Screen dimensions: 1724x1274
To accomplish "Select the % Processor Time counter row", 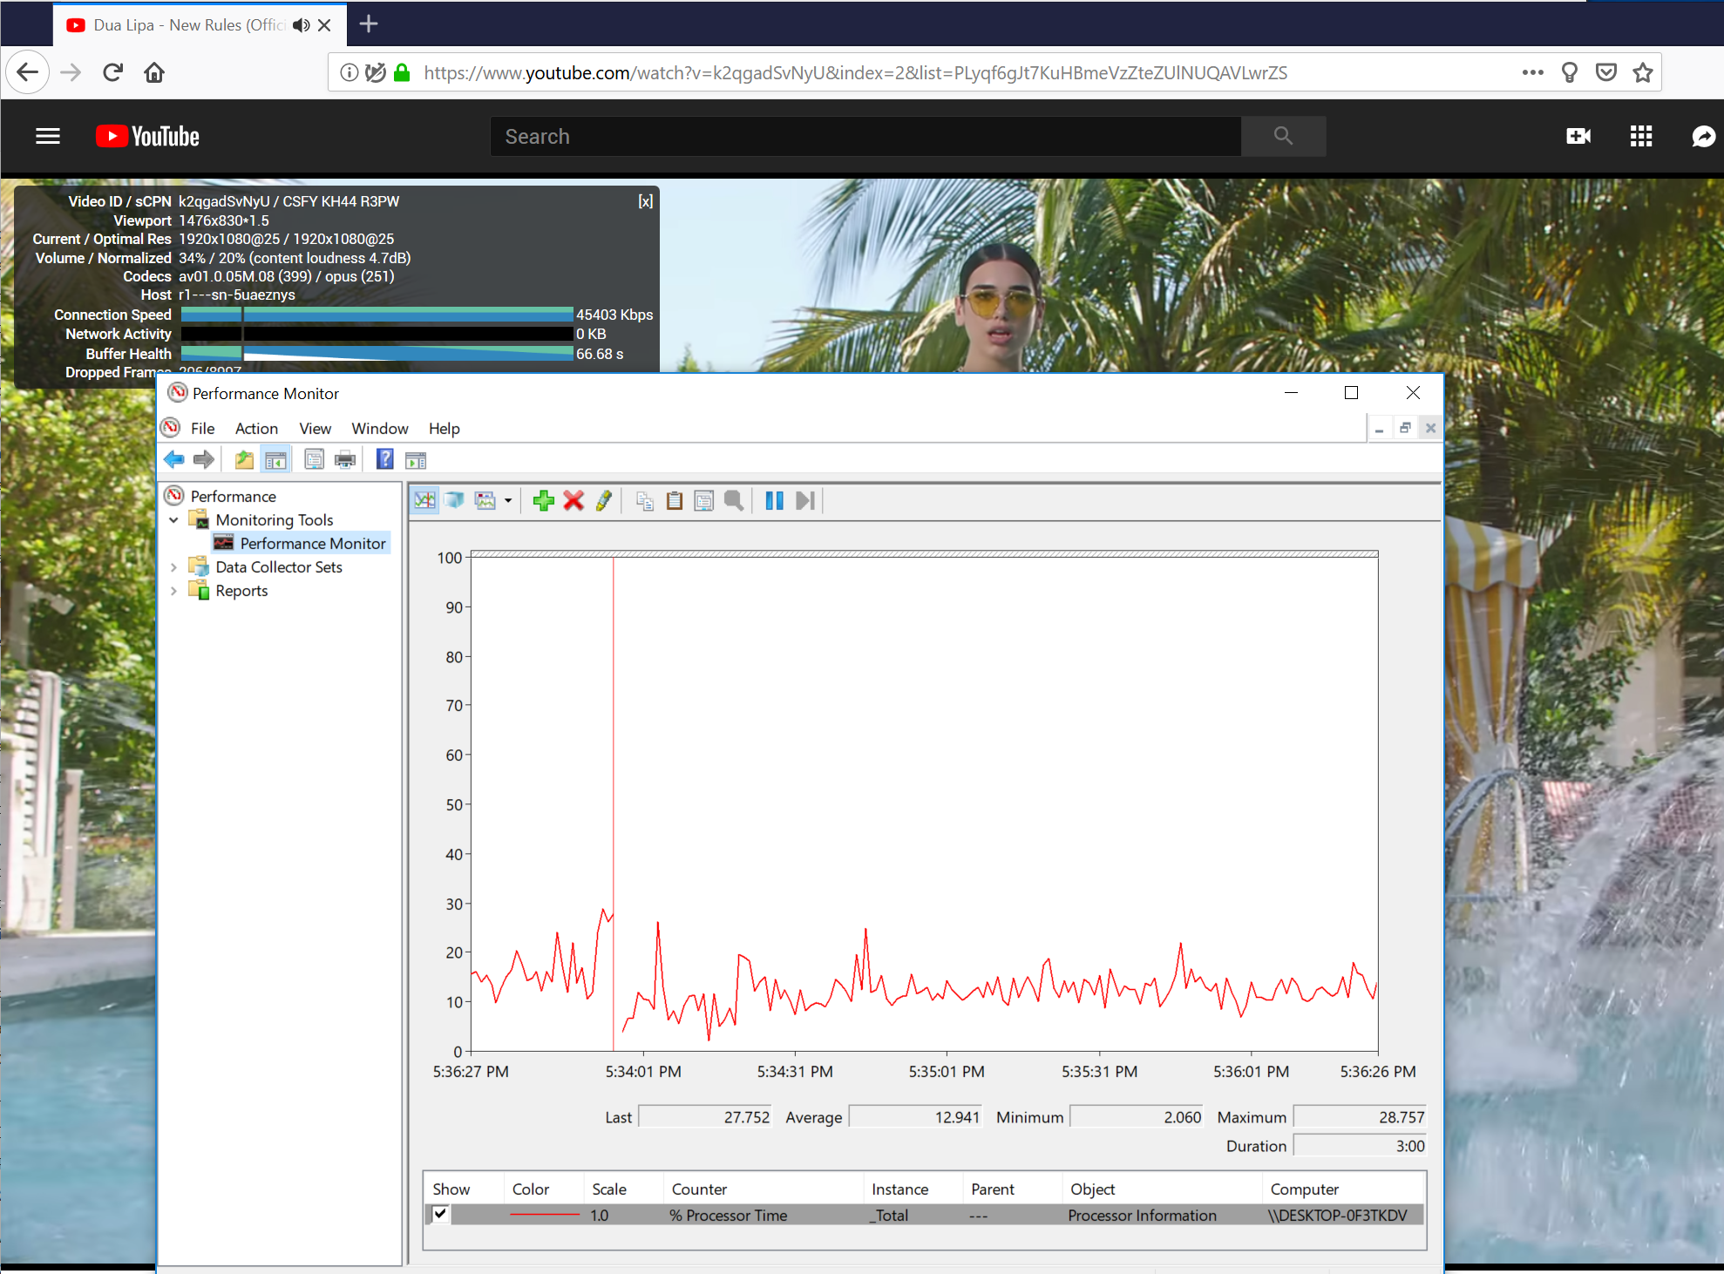I will 924,1215.
